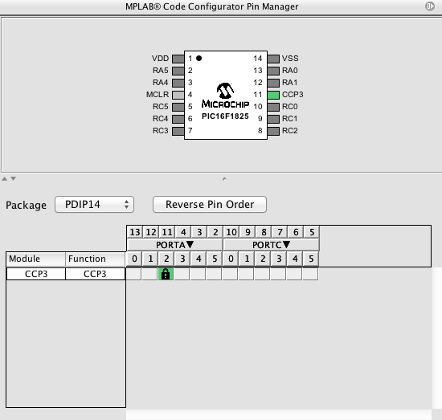This screenshot has width=442, height=420.
Task: Collapse the PORTC column group
Action: click(271, 245)
